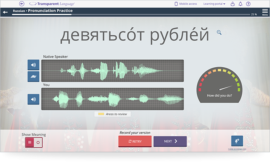Click the Transparent Language logo
This screenshot has width=270, height=162.
tap(52, 4)
